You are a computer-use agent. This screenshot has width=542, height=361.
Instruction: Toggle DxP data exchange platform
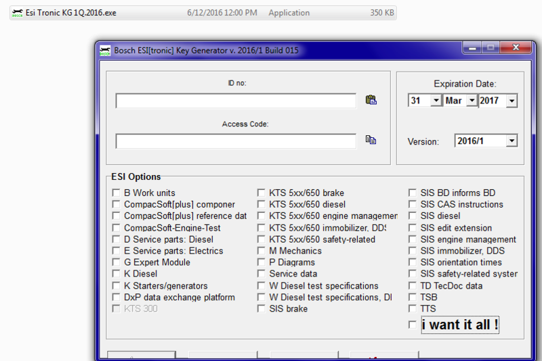pyautogui.click(x=116, y=297)
